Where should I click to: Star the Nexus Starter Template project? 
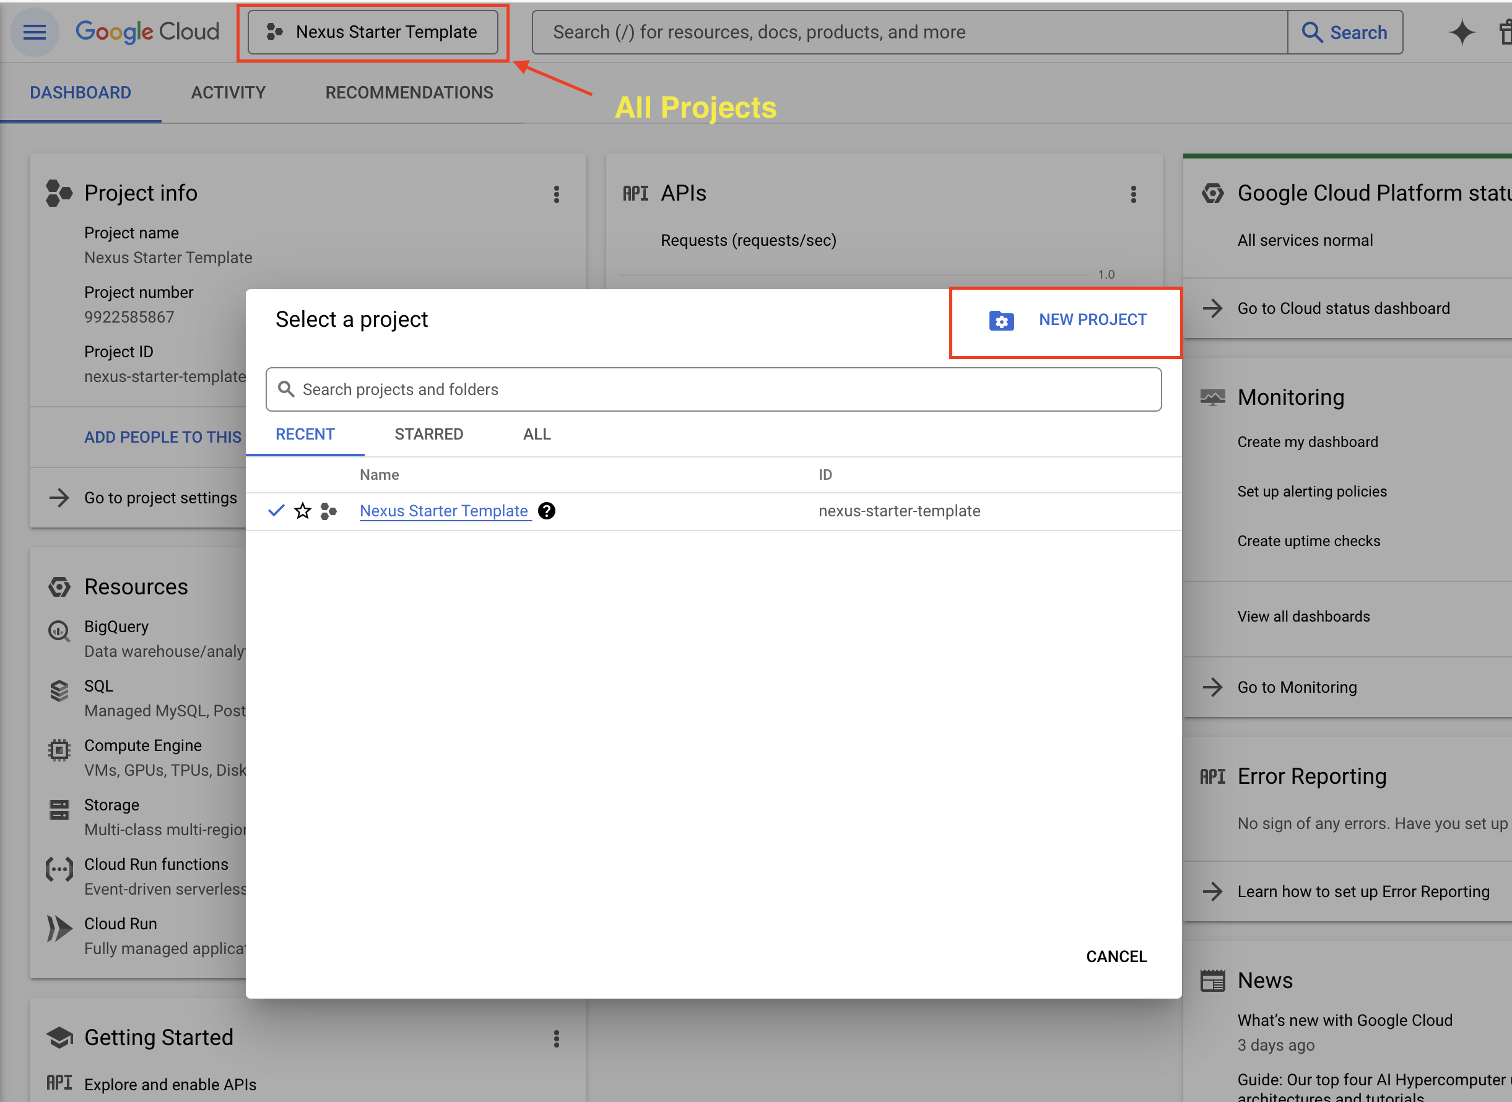pos(303,511)
